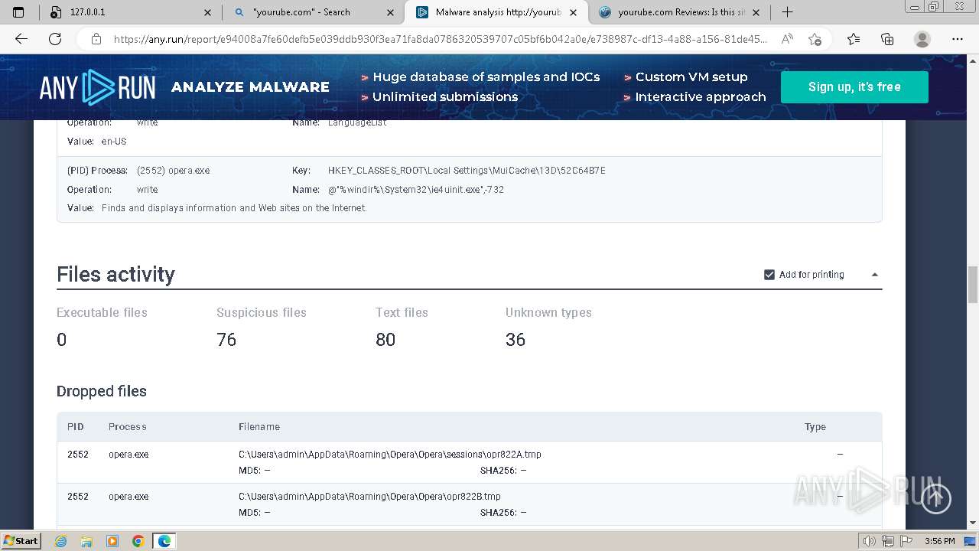Click the PID column header
This screenshot has height=551, width=979.
(x=75, y=427)
